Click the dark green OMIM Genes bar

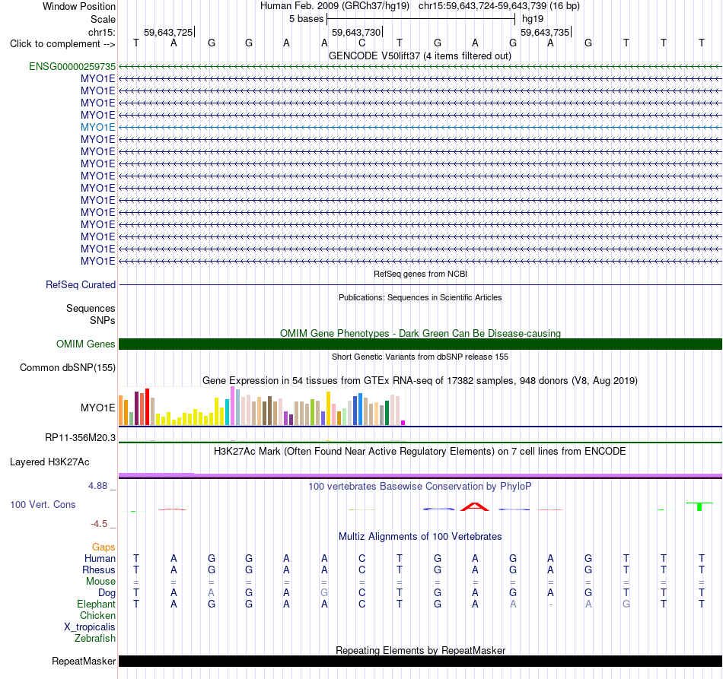pos(420,344)
